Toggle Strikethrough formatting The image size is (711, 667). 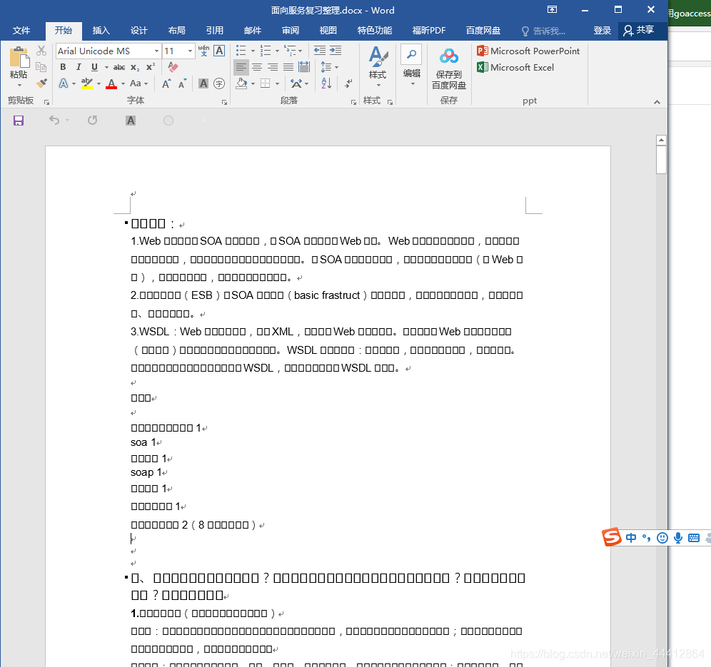point(119,67)
